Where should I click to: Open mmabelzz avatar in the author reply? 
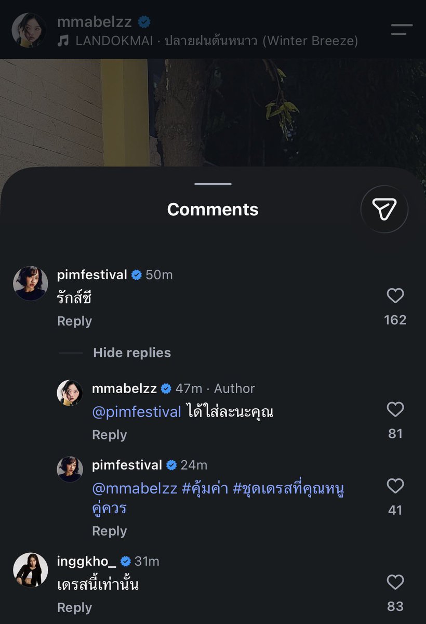coord(70,392)
